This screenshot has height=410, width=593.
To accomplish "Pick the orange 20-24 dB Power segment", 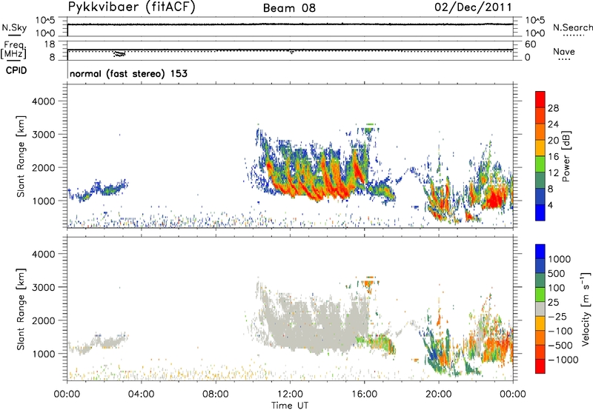I will [x=540, y=132].
